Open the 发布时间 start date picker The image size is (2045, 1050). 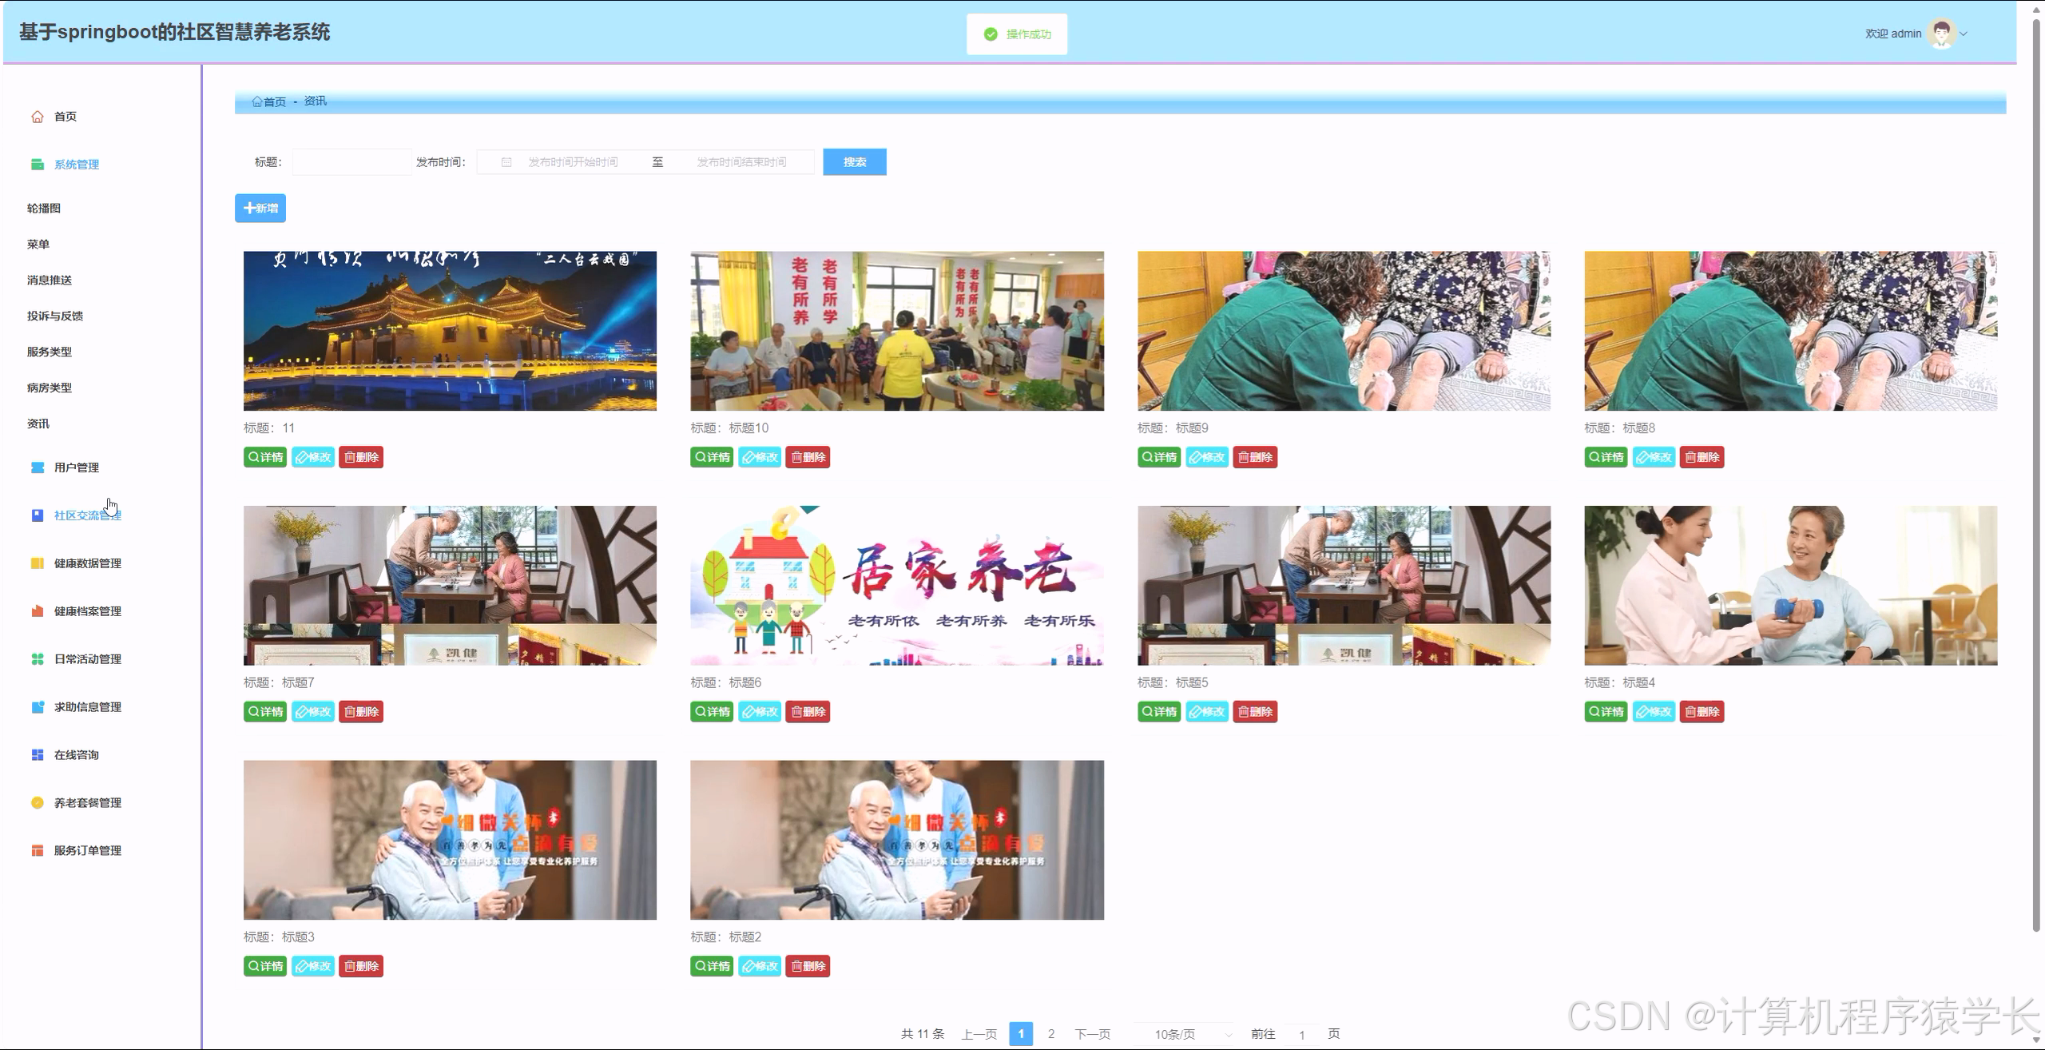pos(572,162)
